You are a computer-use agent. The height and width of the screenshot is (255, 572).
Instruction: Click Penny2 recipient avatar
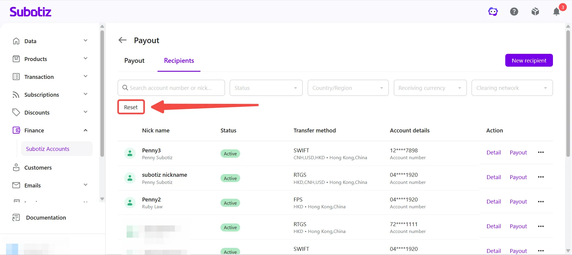coord(130,203)
